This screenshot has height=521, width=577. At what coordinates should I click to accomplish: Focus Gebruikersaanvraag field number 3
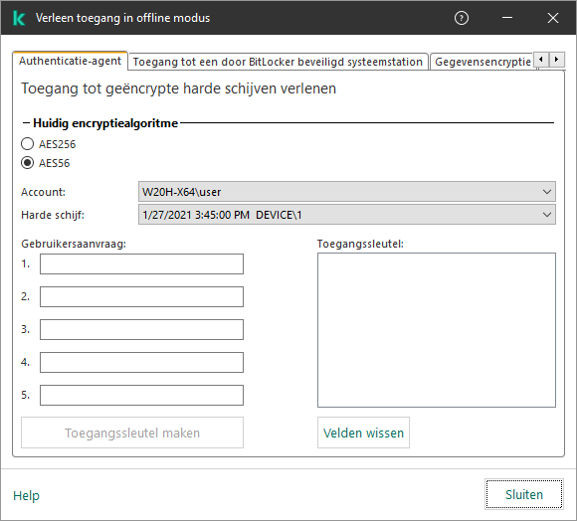[141, 329]
